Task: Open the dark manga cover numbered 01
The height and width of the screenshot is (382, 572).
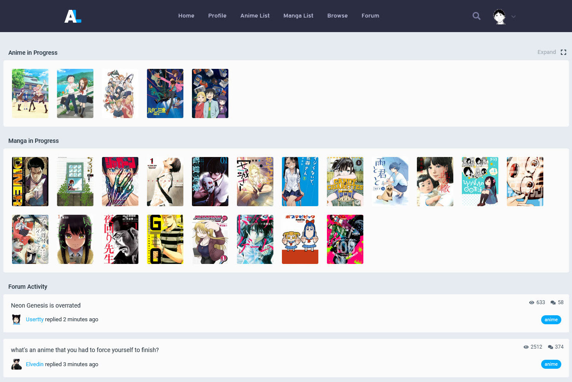Action: tap(210, 181)
